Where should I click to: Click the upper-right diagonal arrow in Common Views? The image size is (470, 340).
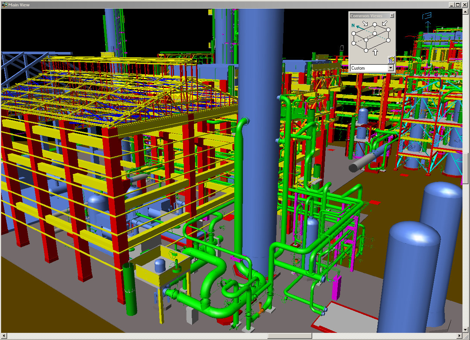pyautogui.click(x=385, y=23)
